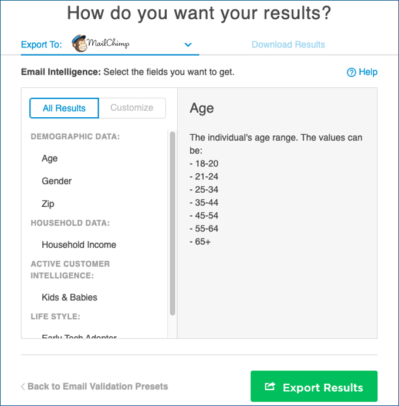The height and width of the screenshot is (406, 399).
Task: Select the Zip field
Action: click(x=48, y=204)
